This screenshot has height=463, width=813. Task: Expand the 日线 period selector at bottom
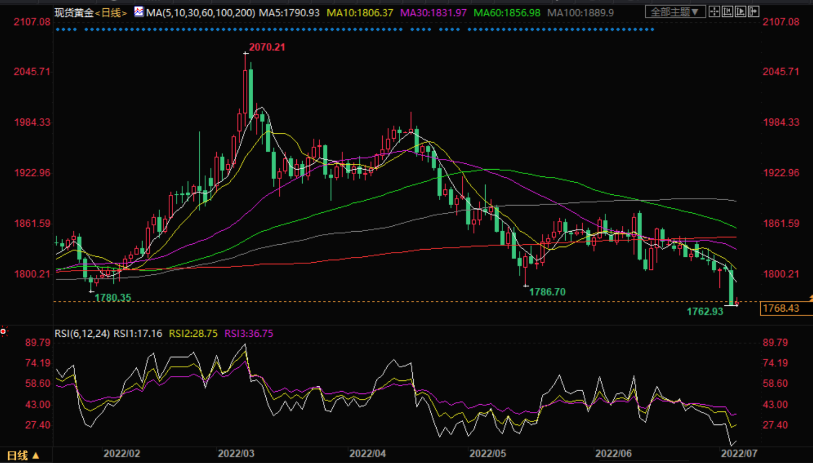pos(23,455)
